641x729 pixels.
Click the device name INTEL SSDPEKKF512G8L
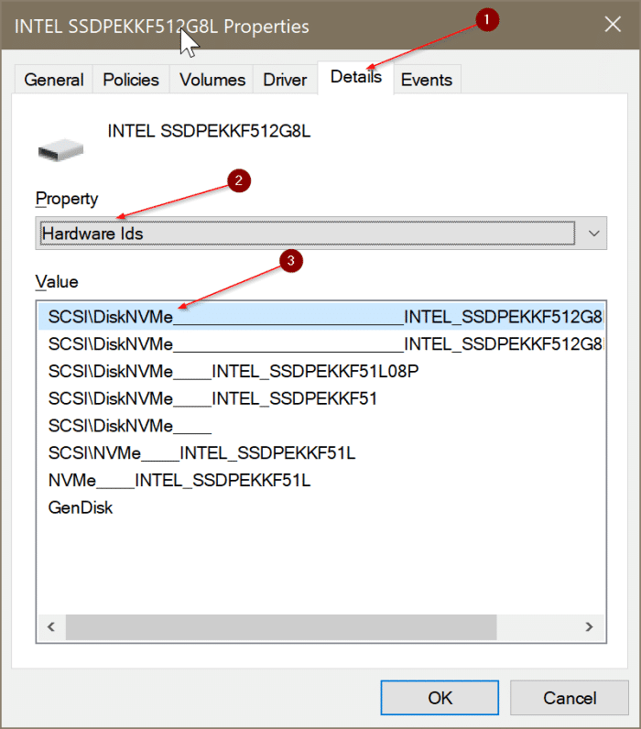(209, 131)
